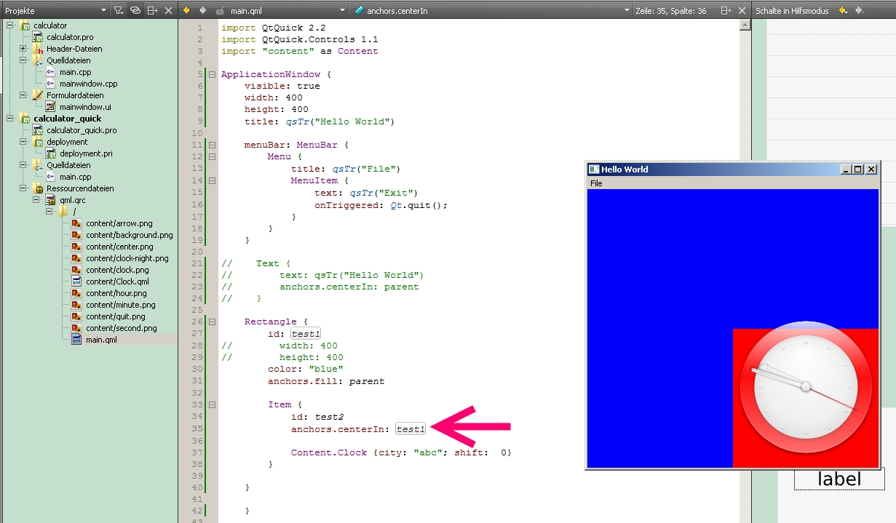
Task: Collapse the calculator_quick project node
Action: 10,119
